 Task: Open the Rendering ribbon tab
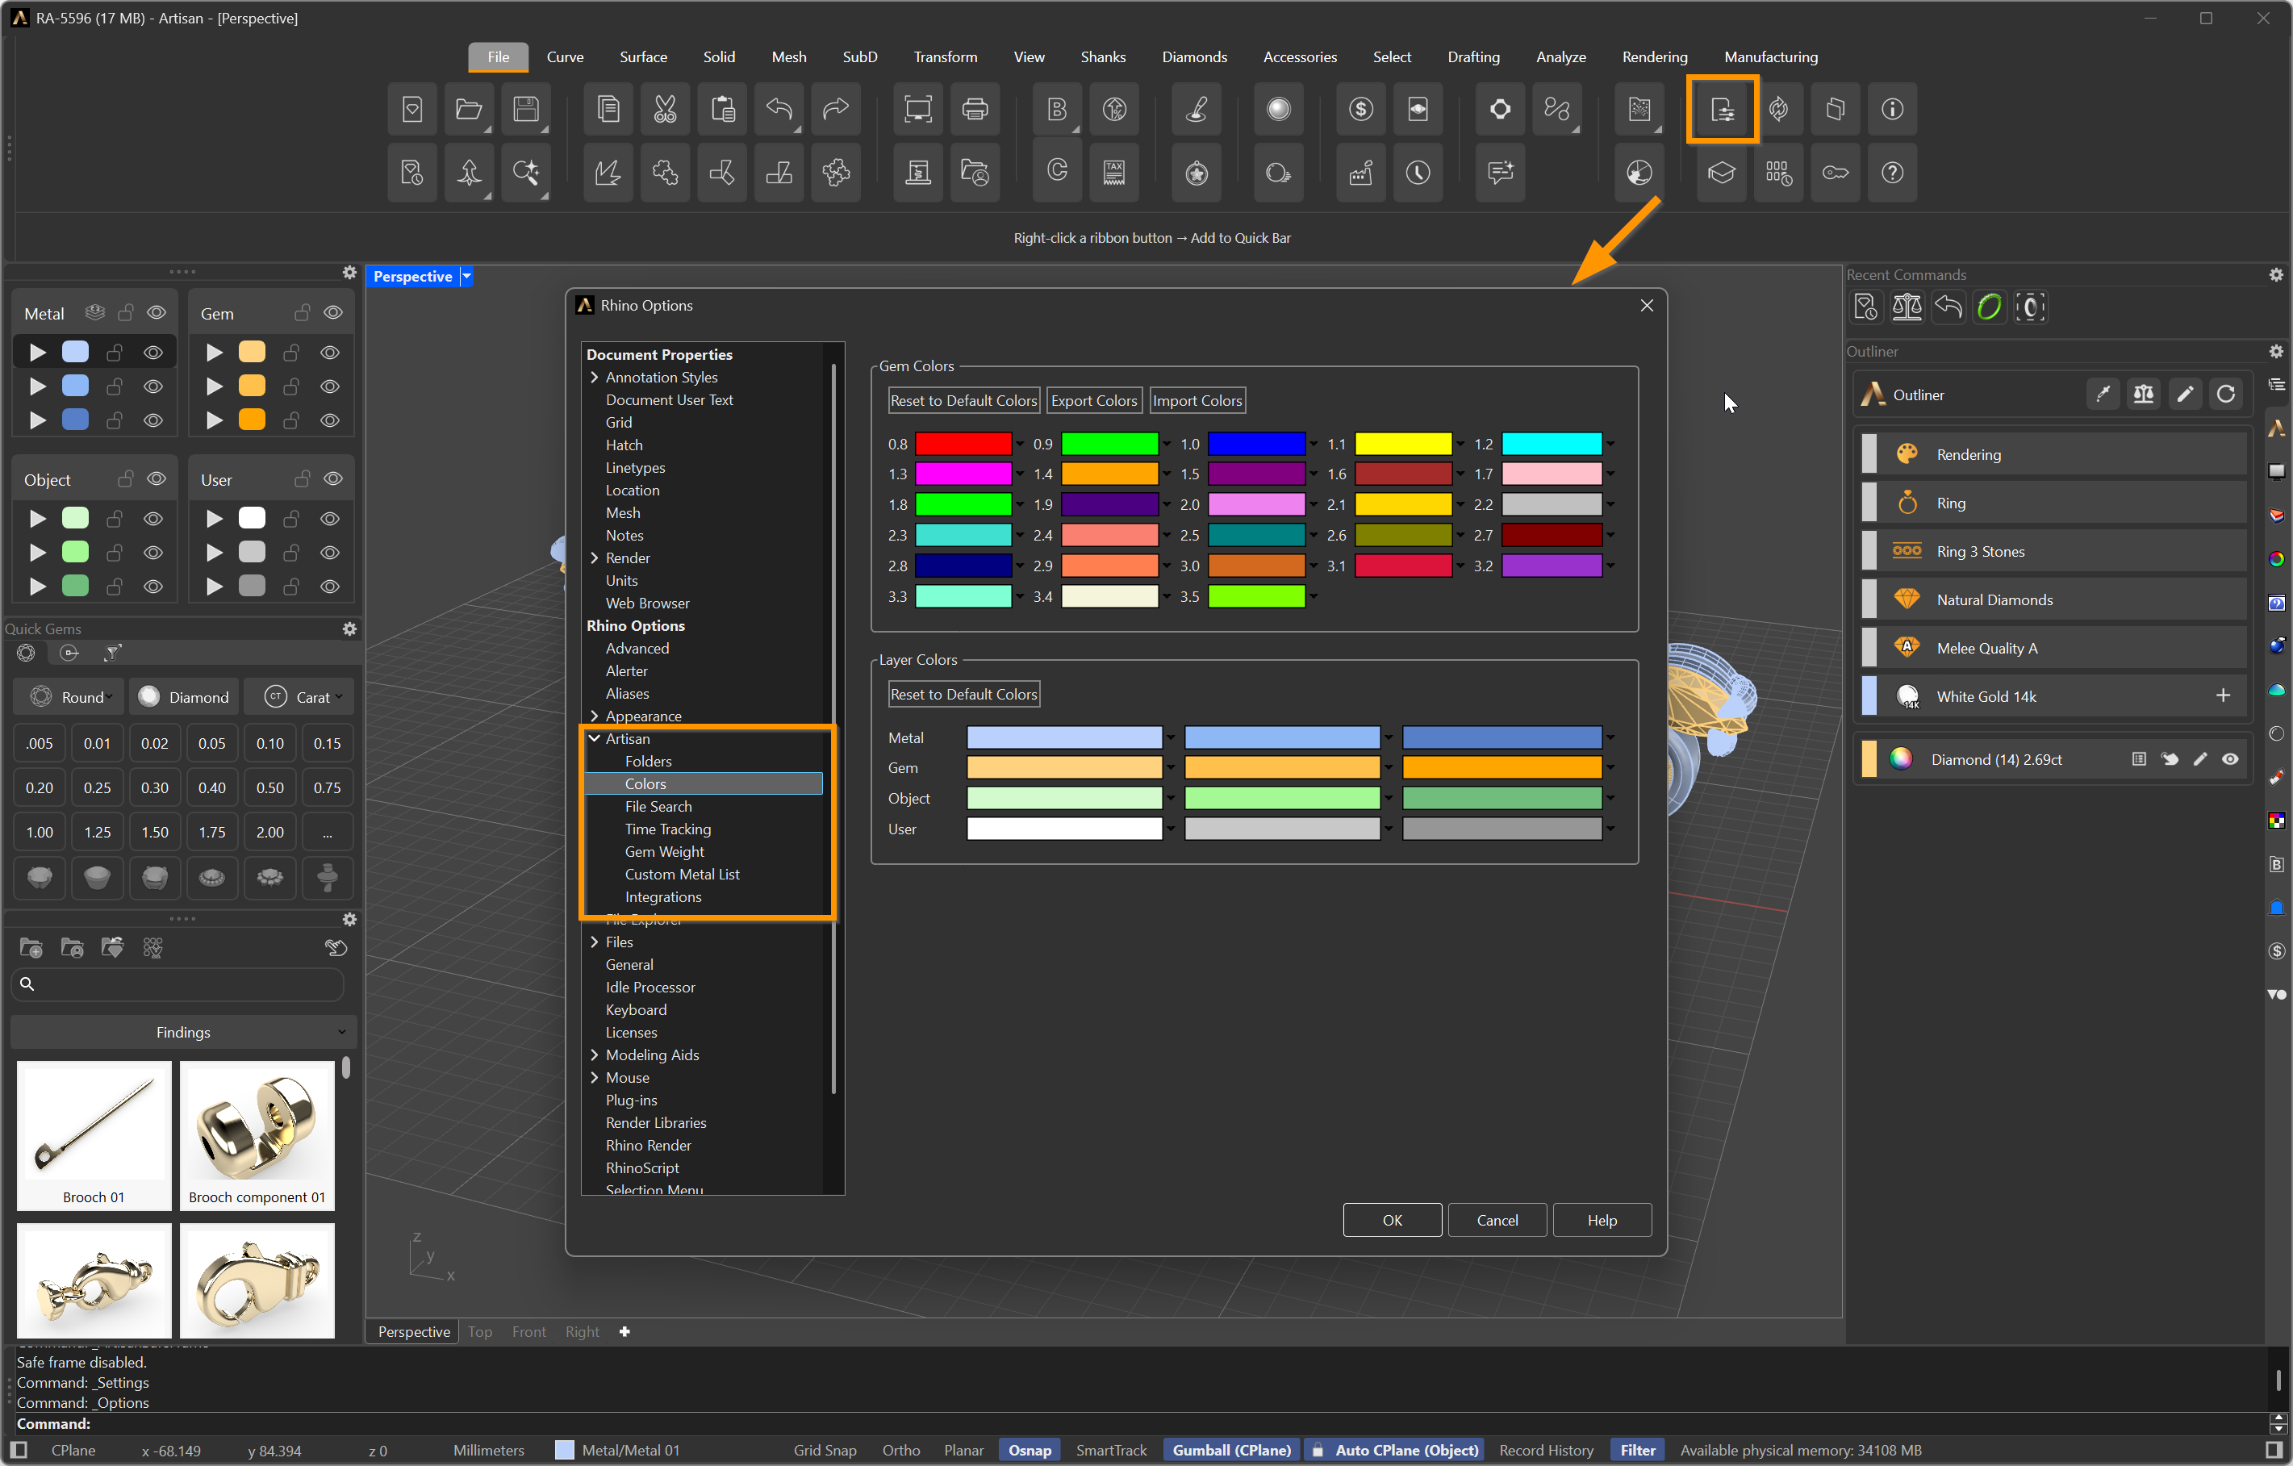pyautogui.click(x=1654, y=57)
